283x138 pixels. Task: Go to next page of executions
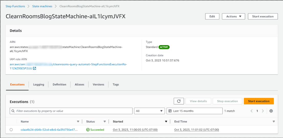tap(263, 111)
